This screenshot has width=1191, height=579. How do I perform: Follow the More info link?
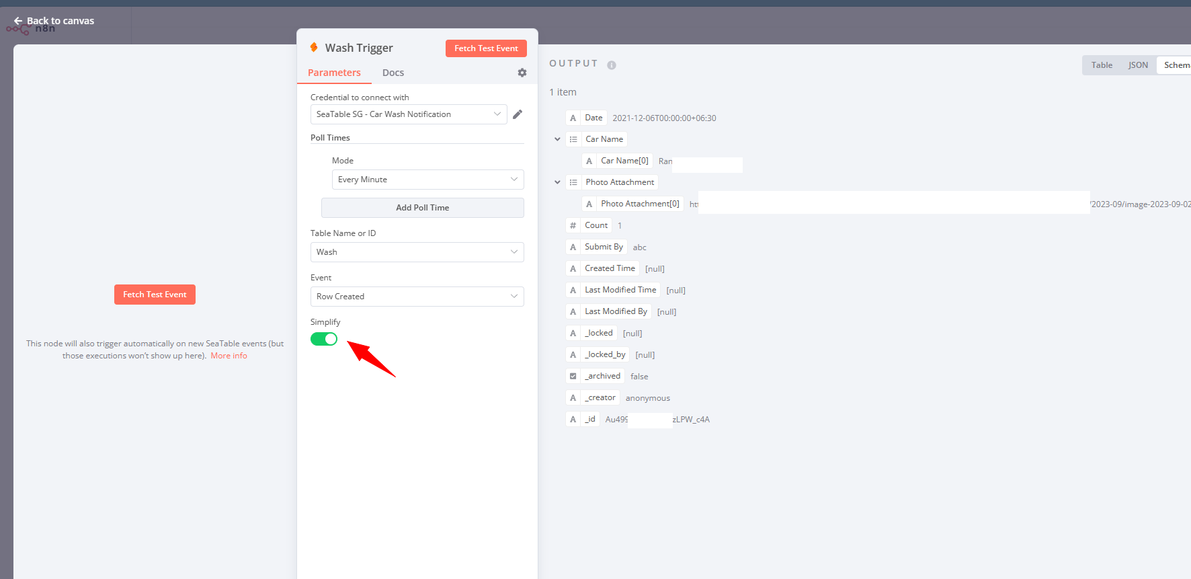click(x=229, y=356)
